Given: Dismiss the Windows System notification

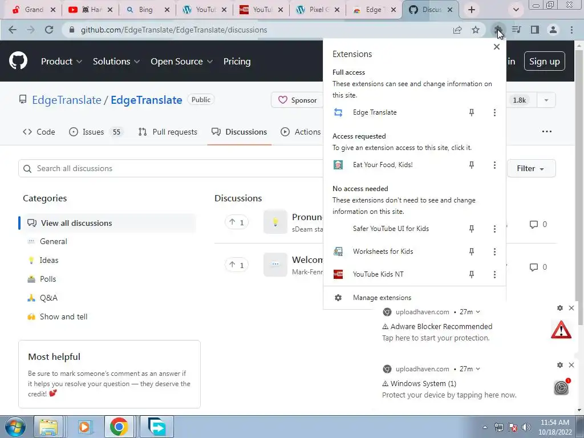Looking at the screenshot, I should (571, 365).
